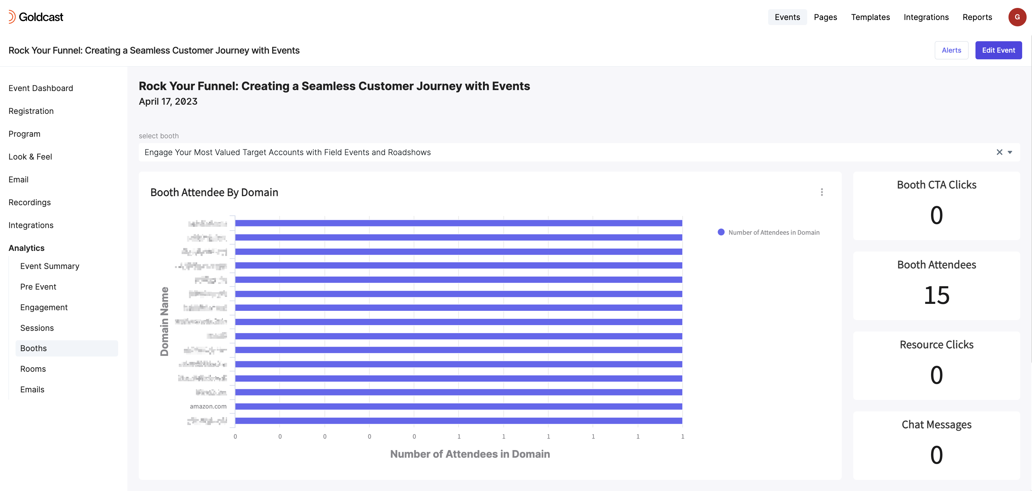Click the Edit Event button

coord(998,50)
